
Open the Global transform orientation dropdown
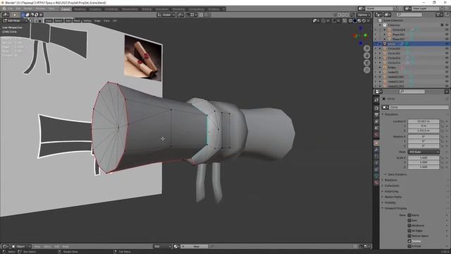point(166,15)
